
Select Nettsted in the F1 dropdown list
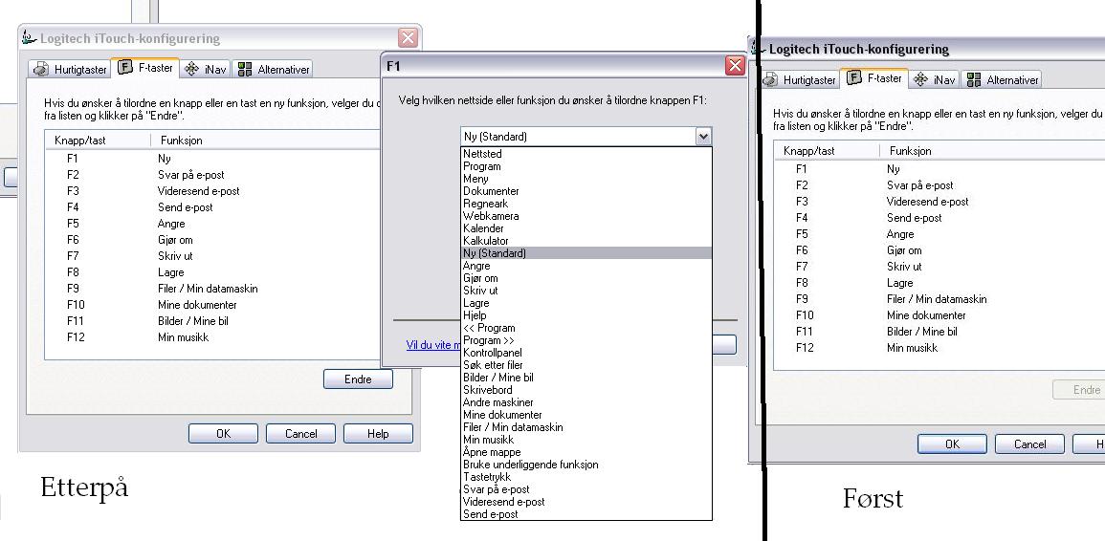tap(586, 154)
